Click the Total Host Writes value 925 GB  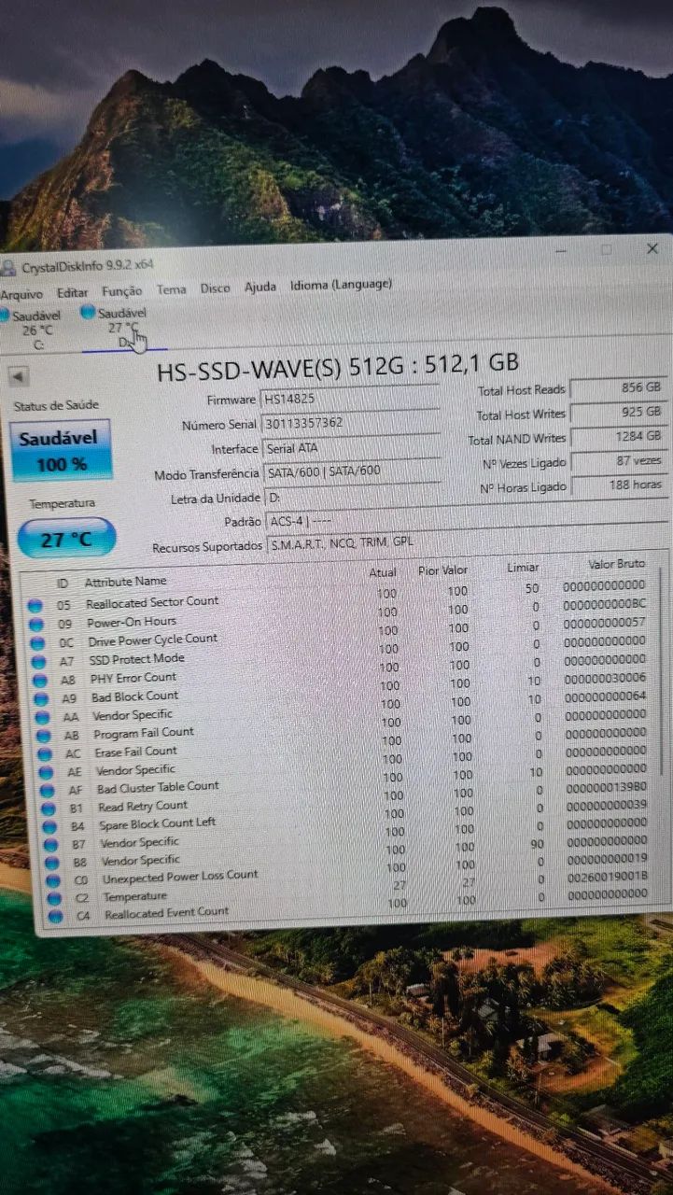(618, 412)
